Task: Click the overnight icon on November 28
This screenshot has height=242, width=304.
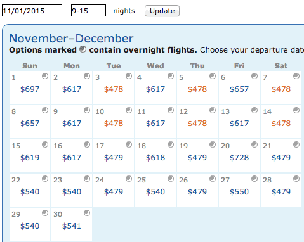Action: 296,179
